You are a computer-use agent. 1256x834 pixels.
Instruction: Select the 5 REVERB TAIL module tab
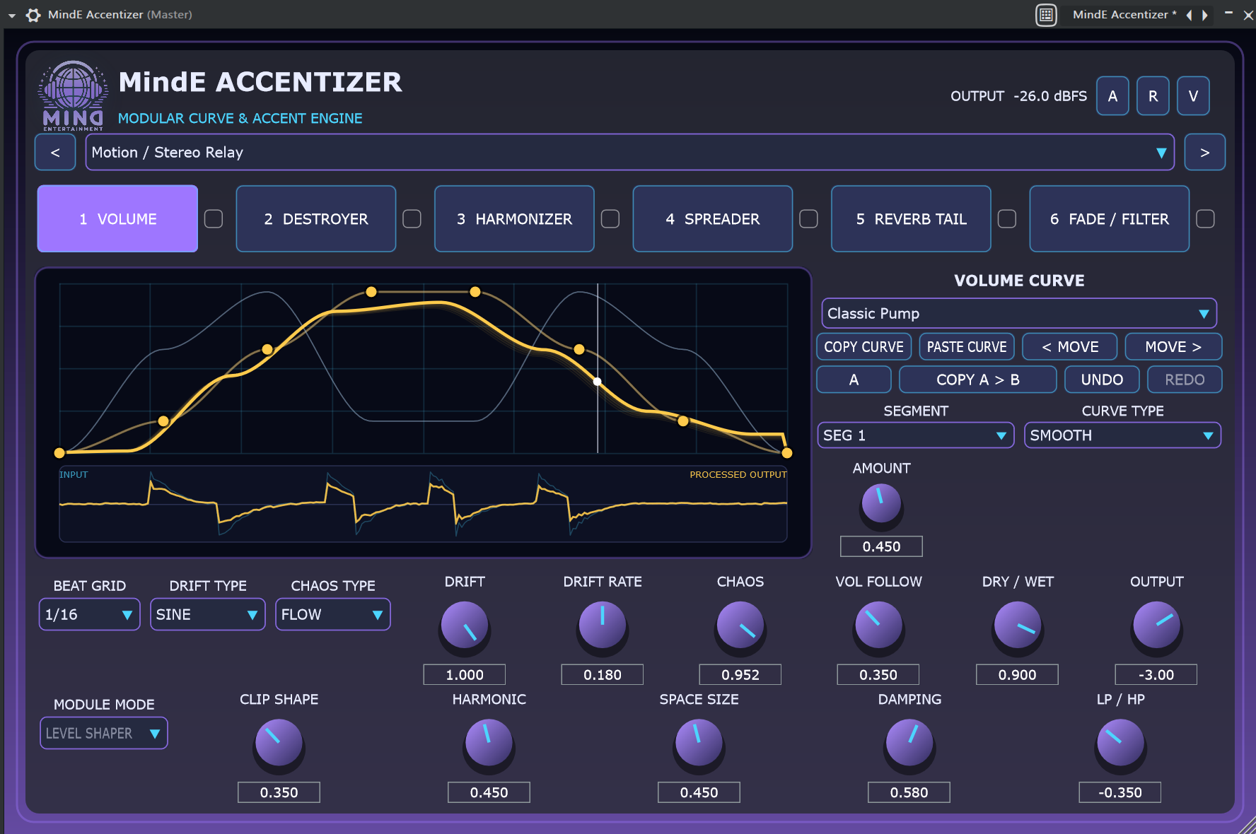pos(911,219)
